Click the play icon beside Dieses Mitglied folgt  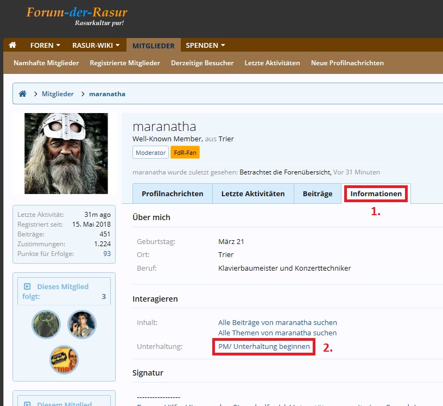(x=27, y=286)
